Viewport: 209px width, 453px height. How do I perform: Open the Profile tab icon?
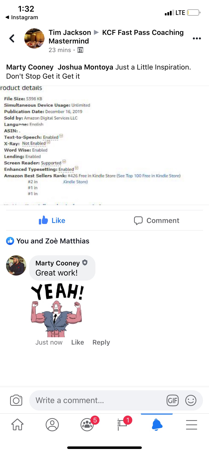tap(52, 424)
